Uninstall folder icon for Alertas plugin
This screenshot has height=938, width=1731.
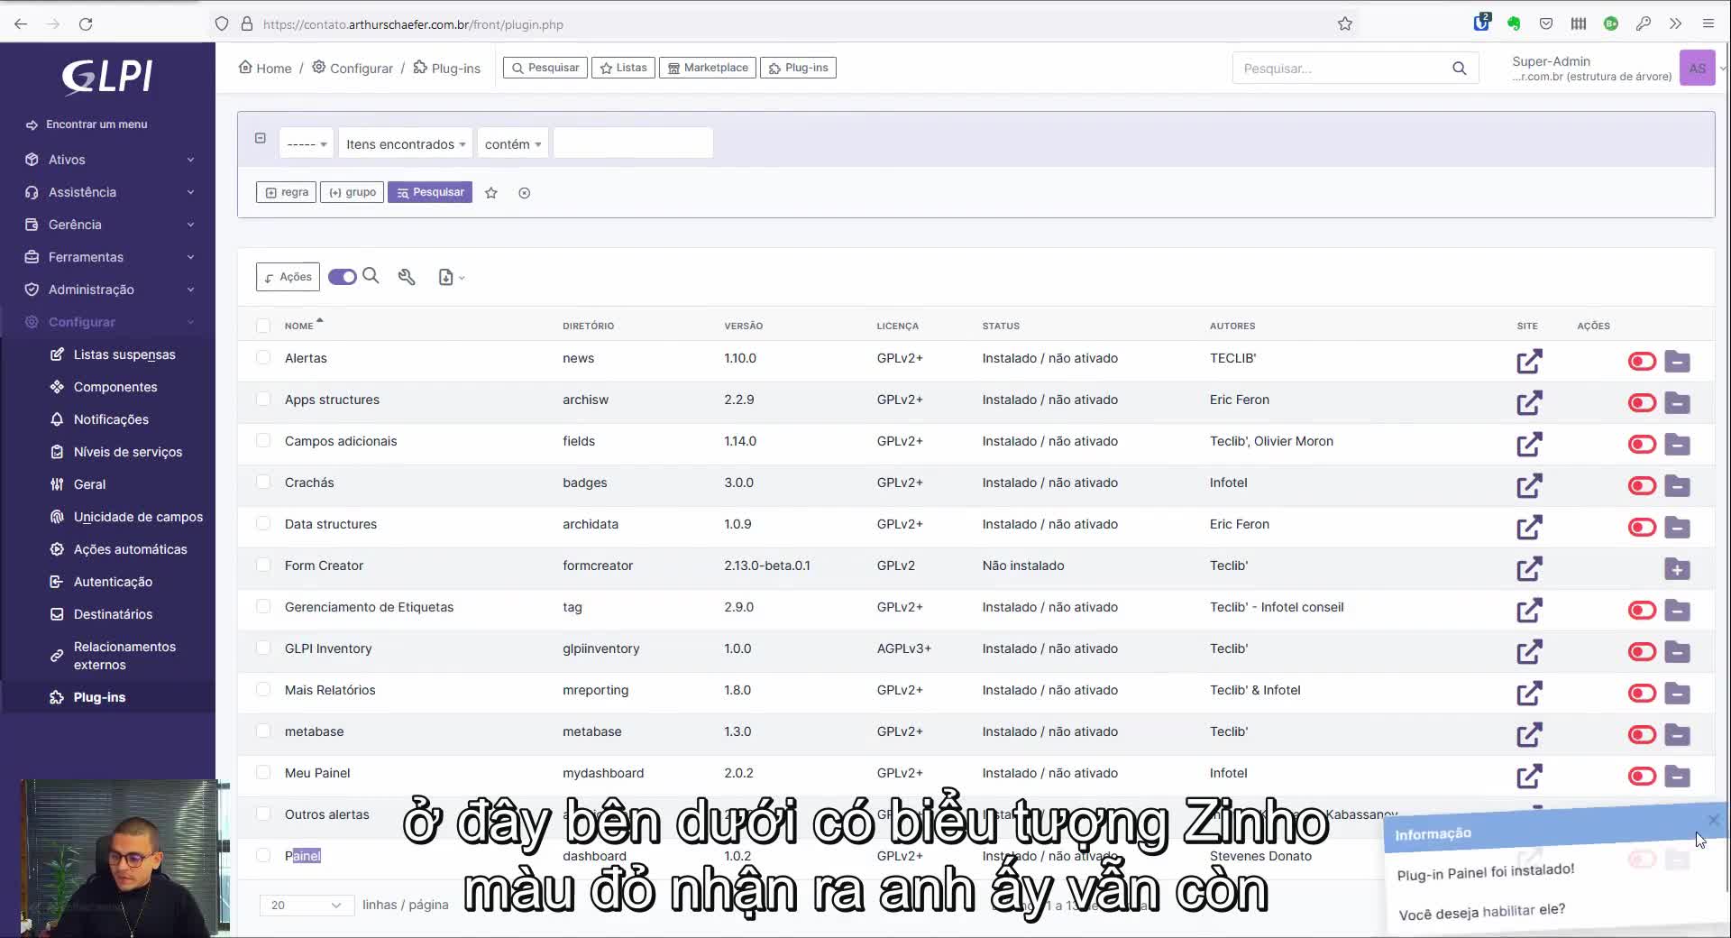1677,361
